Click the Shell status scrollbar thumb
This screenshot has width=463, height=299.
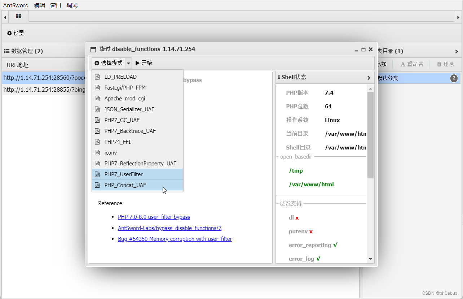(370, 135)
